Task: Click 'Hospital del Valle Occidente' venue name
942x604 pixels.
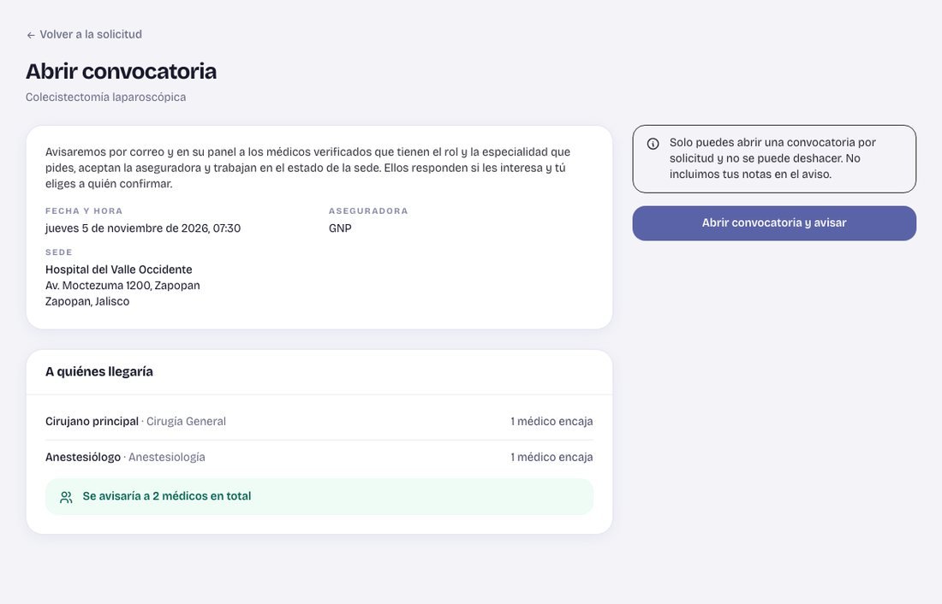Action: coord(119,269)
